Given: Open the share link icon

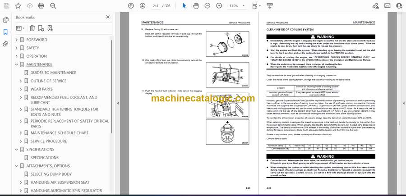Looking at the screenshot, I should [x=376, y=6].
